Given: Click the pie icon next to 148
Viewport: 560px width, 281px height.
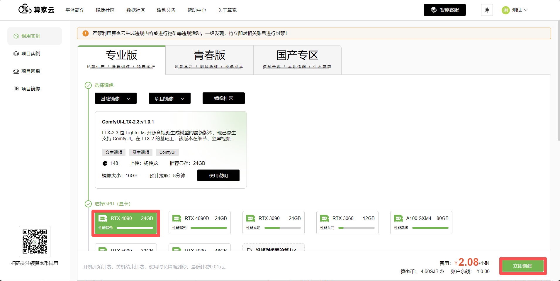Looking at the screenshot, I should [105, 163].
